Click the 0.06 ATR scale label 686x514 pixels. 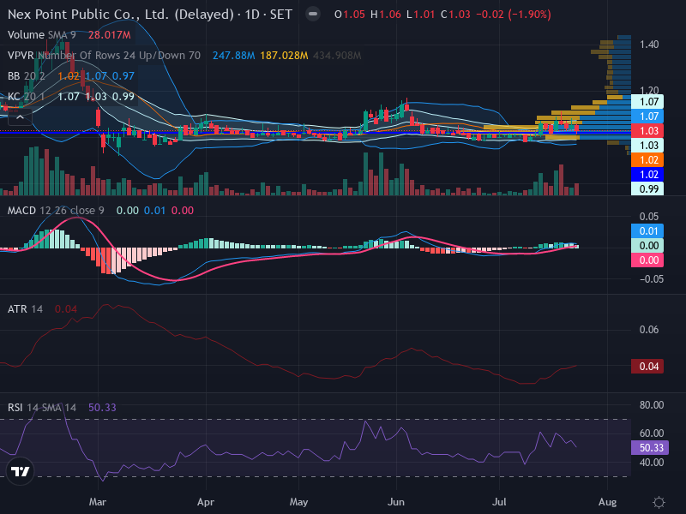point(649,330)
